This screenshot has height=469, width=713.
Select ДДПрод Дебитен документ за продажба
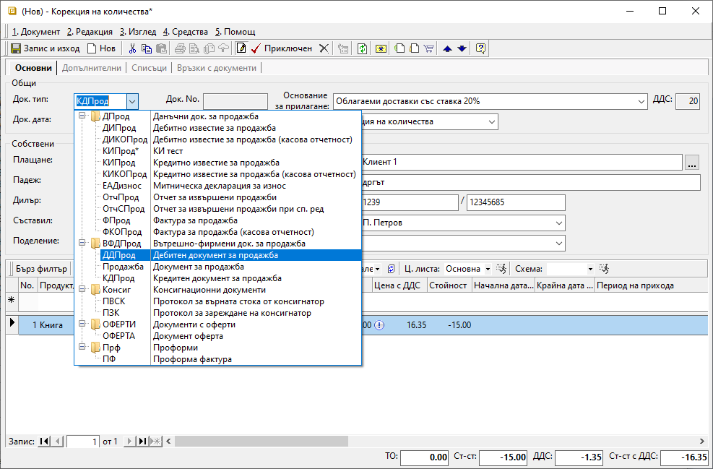[217, 255]
